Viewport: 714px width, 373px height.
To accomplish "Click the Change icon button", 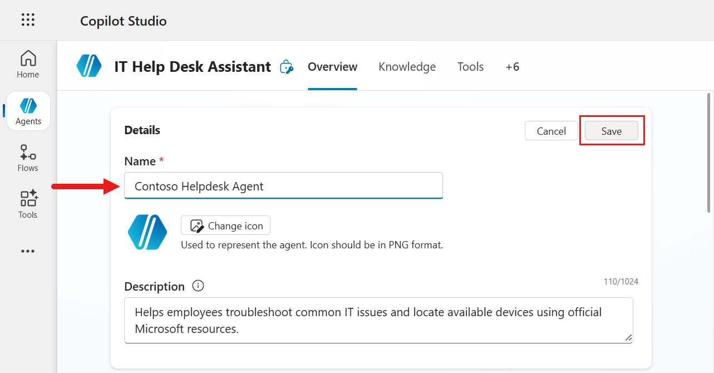I will [225, 225].
